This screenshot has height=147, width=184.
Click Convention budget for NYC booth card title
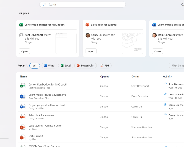tap(44, 25)
